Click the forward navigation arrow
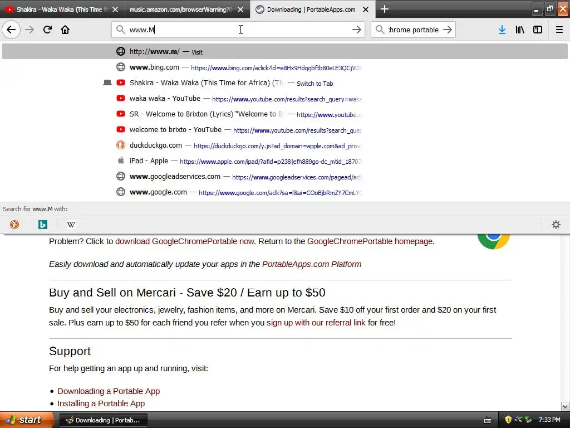This screenshot has width=570, height=428. click(30, 30)
